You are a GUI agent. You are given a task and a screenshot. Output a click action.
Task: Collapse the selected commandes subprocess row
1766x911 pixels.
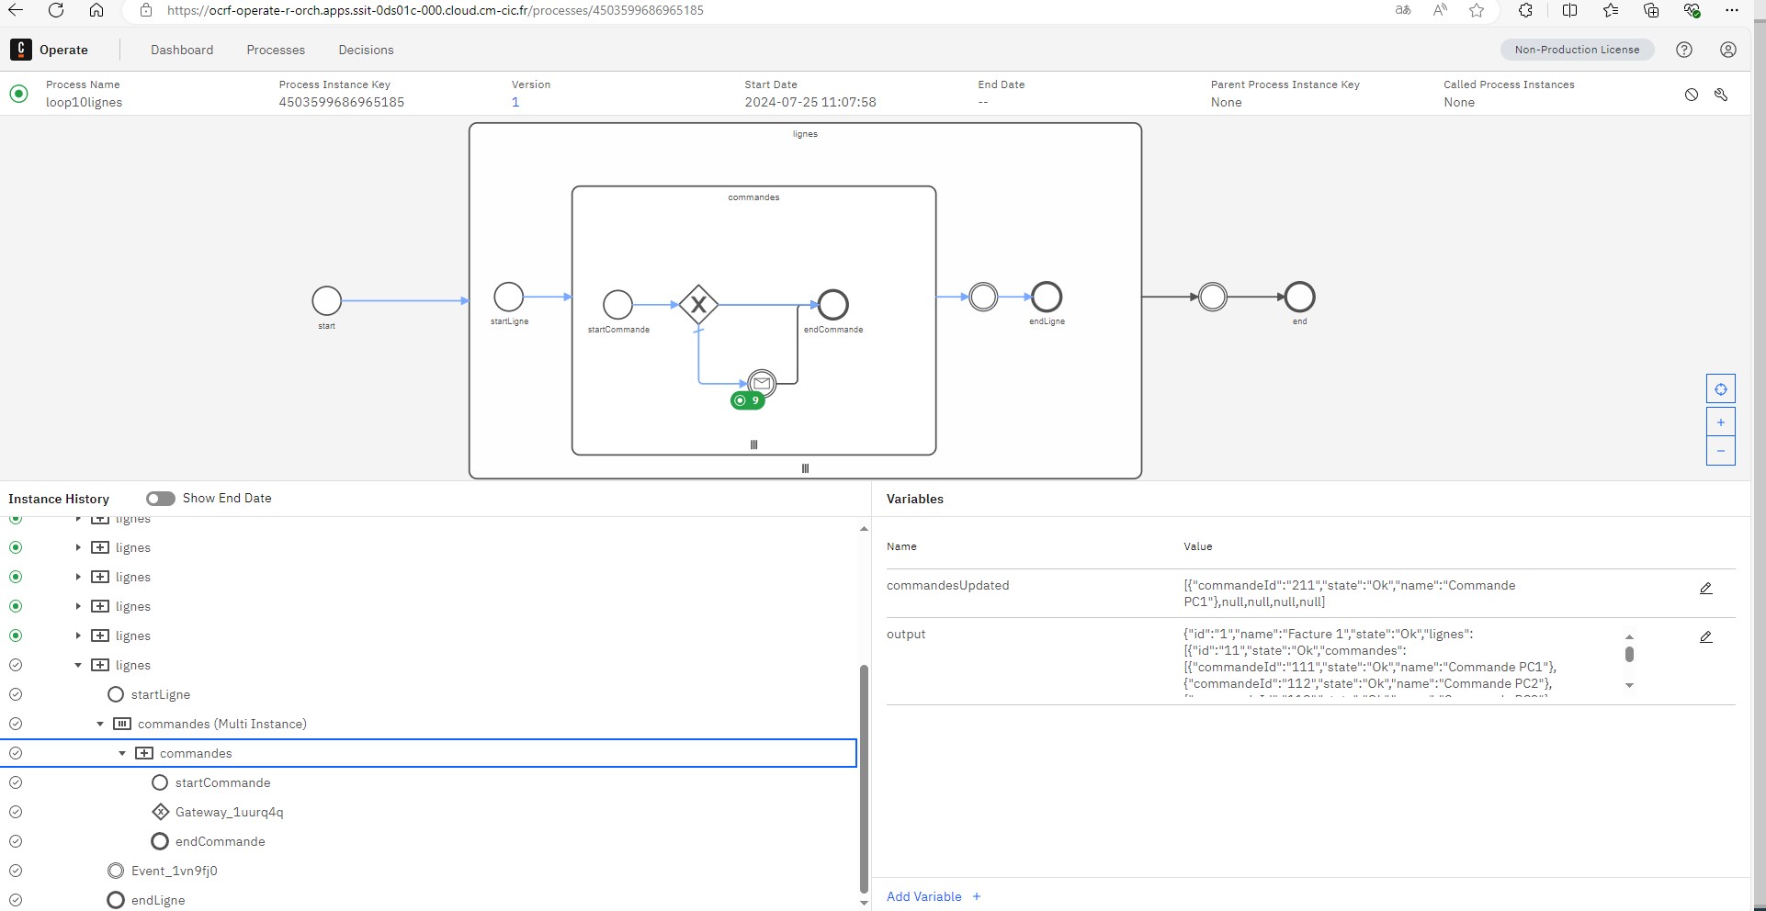122,753
